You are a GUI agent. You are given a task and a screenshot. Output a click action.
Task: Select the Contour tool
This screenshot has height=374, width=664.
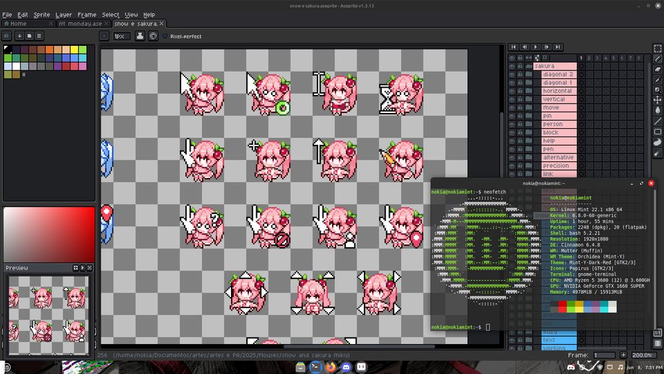tap(657, 142)
